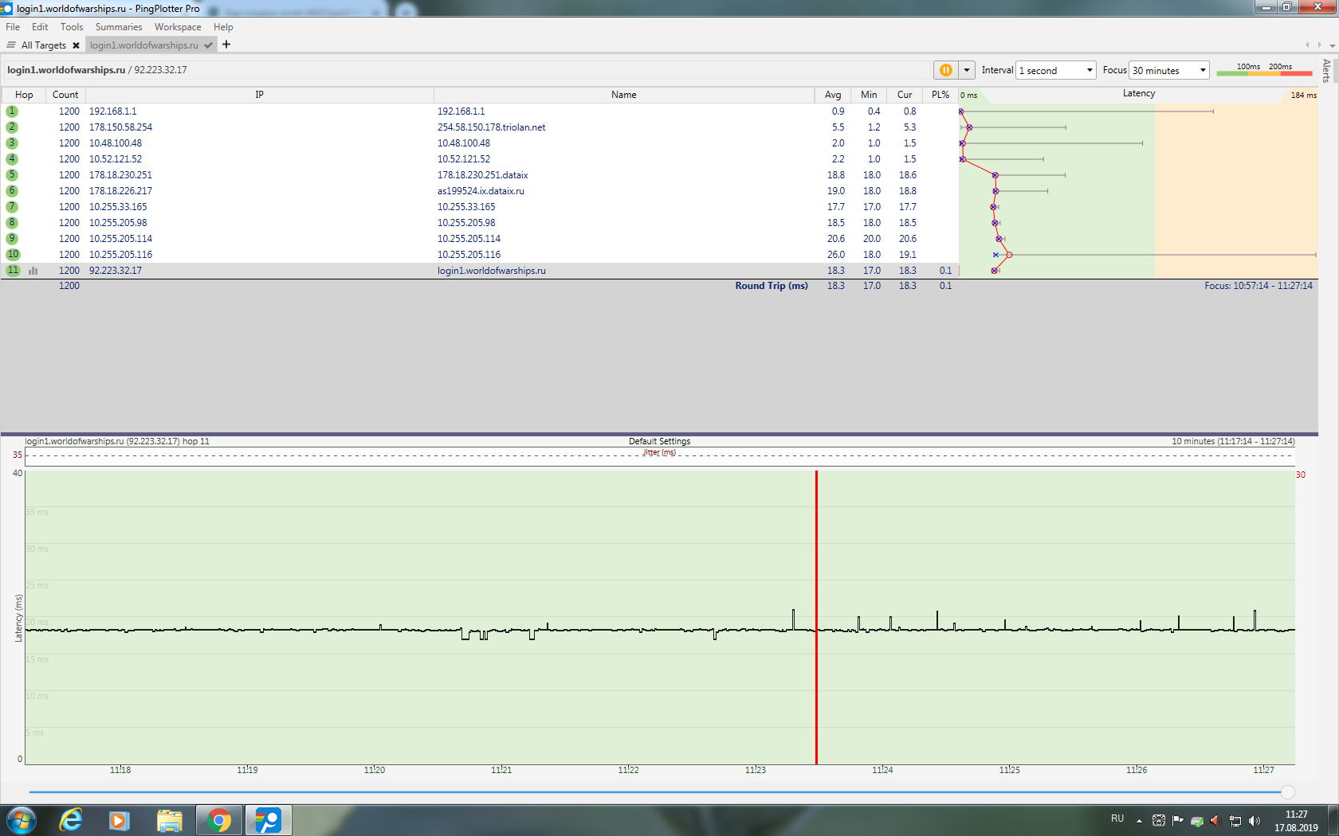Viewport: 1339px width, 836px height.
Task: Open the Windows Start menu
Action: tap(22, 820)
